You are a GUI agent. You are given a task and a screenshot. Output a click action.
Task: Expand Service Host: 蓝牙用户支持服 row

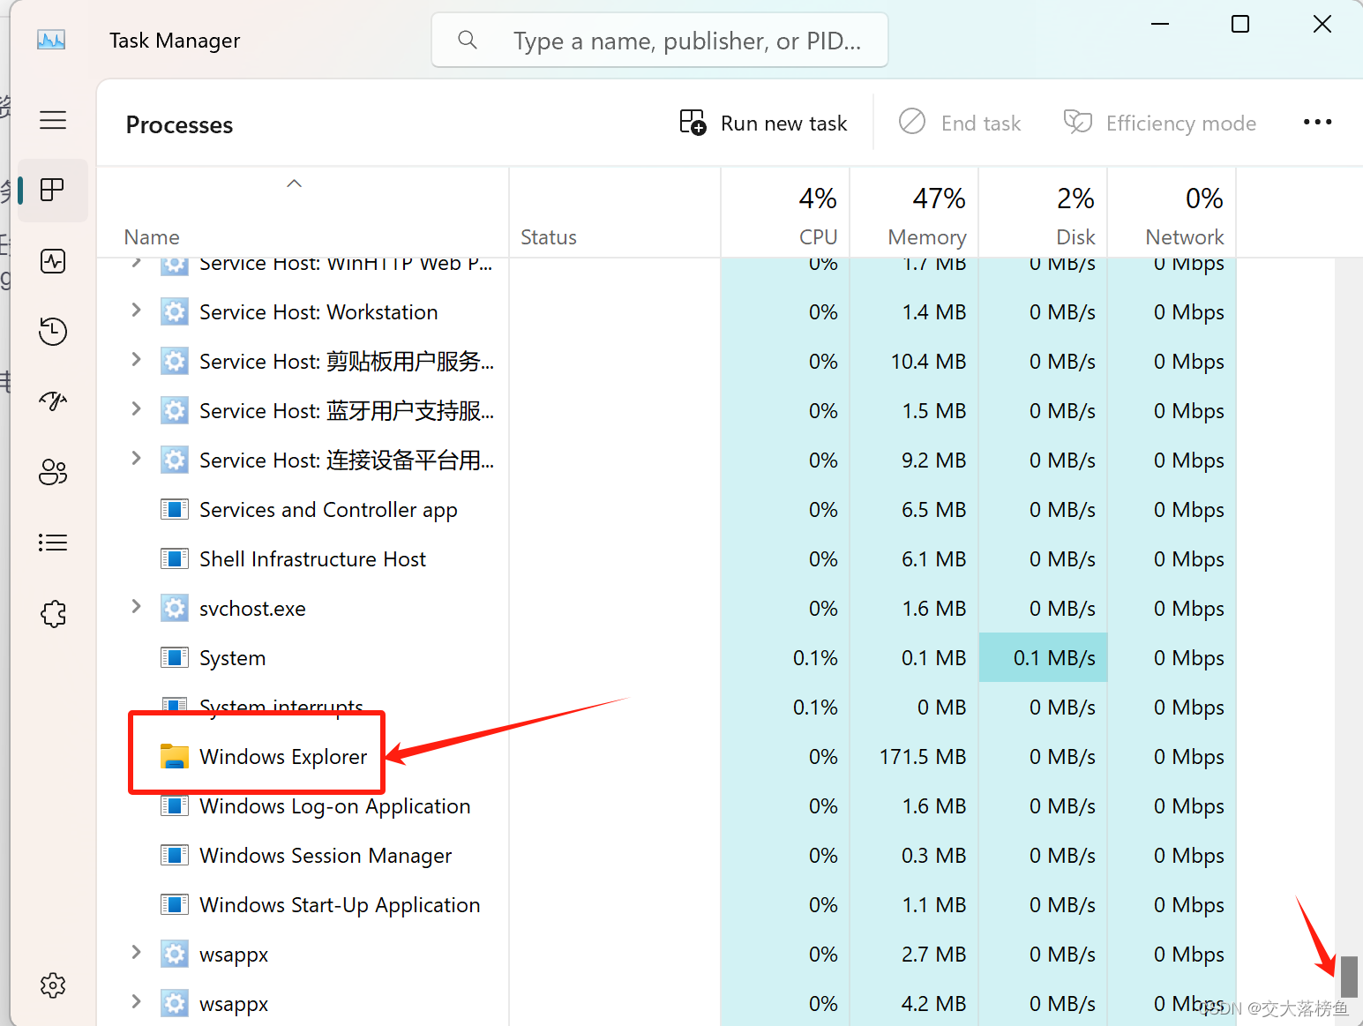click(x=136, y=409)
